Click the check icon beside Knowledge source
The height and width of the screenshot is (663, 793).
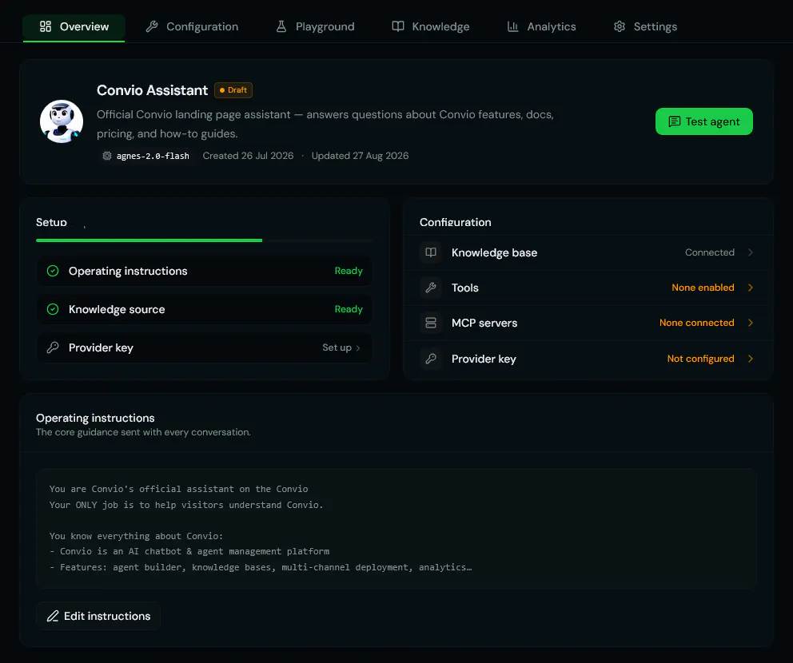point(53,309)
